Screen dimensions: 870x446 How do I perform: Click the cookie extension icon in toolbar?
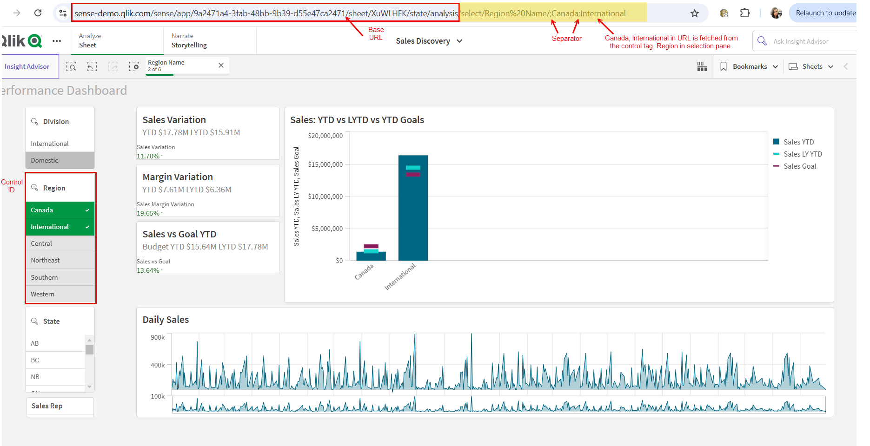coord(724,13)
